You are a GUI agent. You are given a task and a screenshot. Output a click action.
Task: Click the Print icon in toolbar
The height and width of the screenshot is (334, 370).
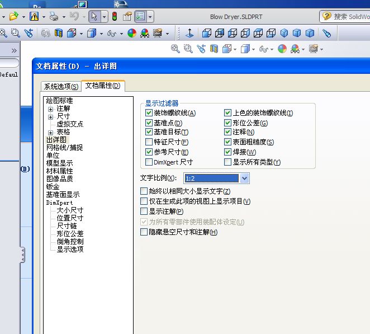tap(53, 17)
